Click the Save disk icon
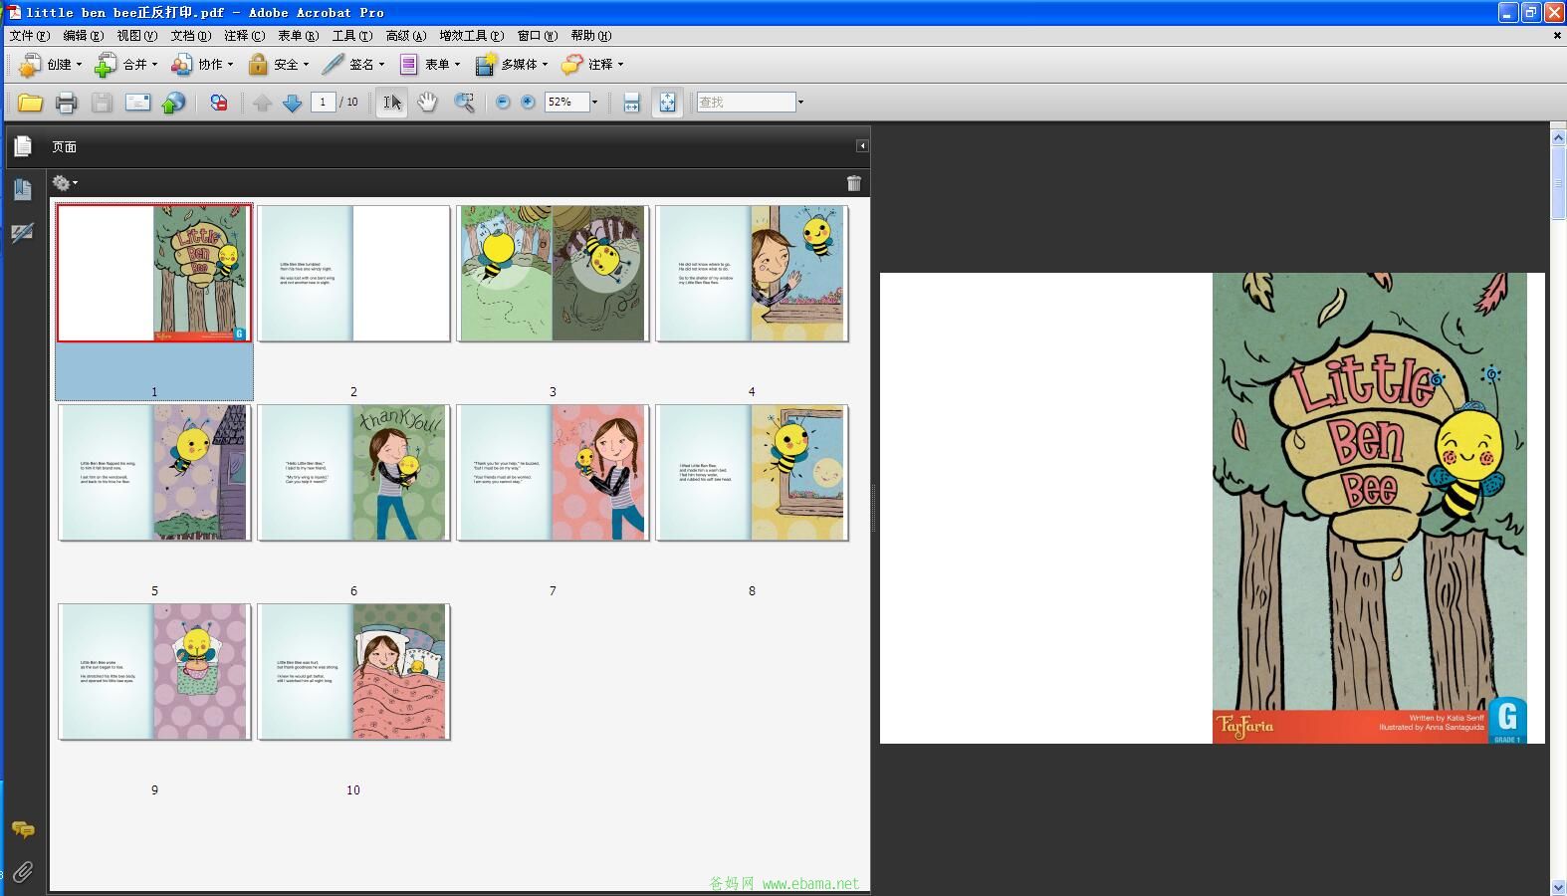This screenshot has width=1567, height=896. (102, 103)
